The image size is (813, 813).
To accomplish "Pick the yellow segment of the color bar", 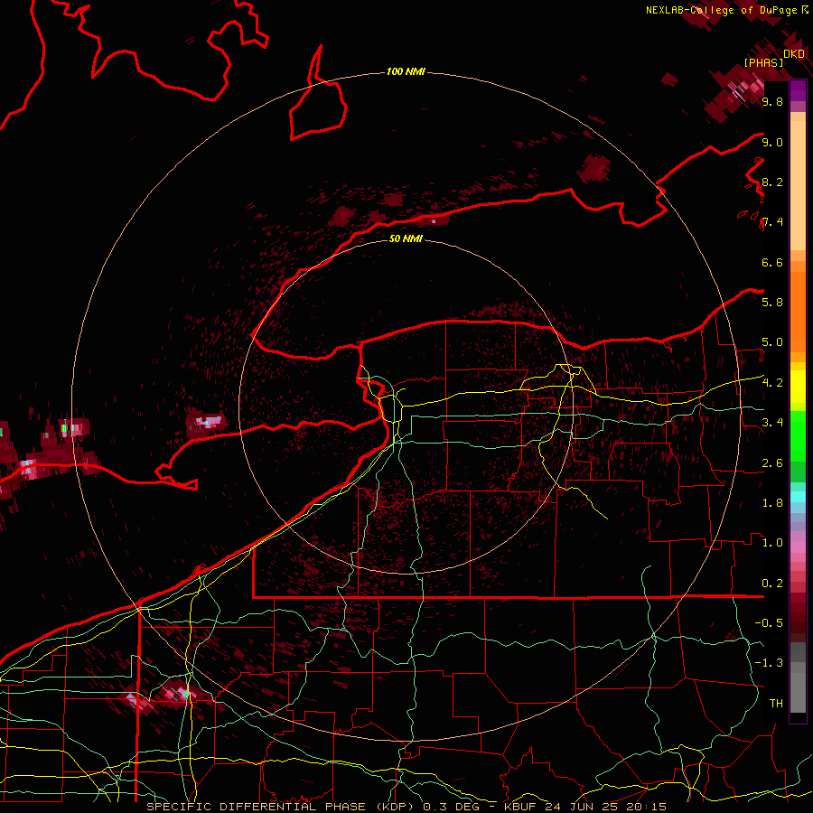I will (x=798, y=387).
